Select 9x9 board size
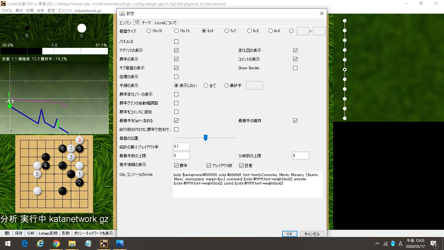 204,31
